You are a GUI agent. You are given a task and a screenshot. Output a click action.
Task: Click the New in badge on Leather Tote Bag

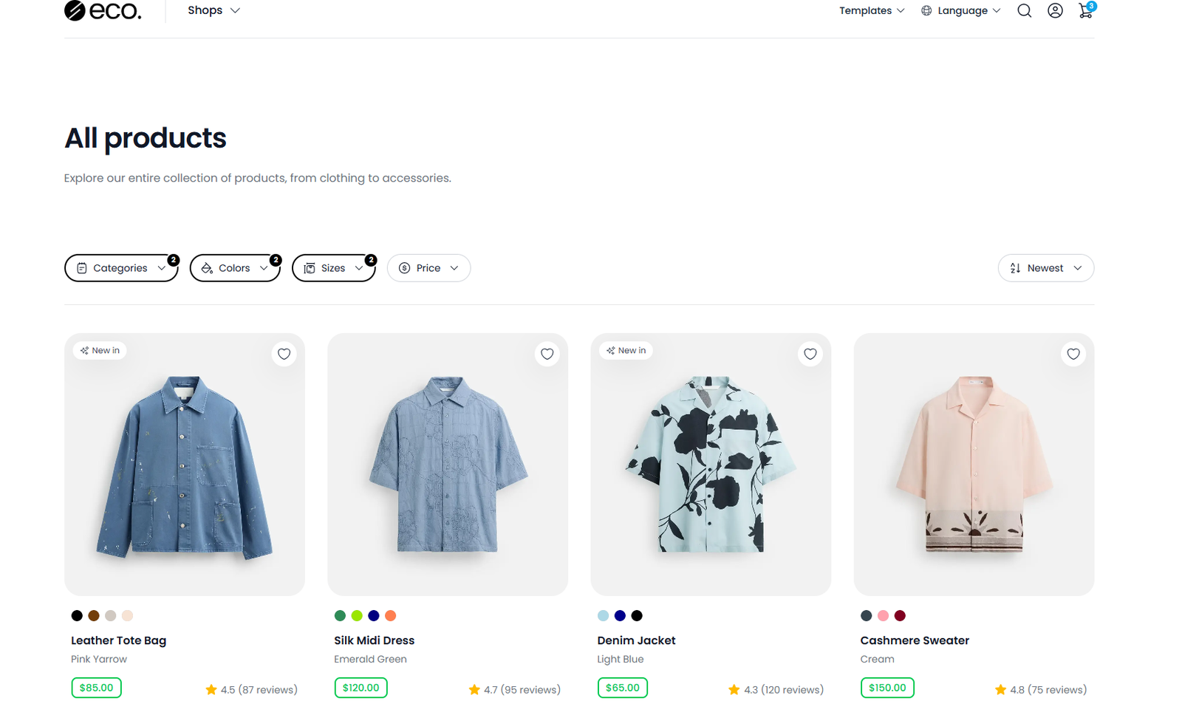click(100, 350)
